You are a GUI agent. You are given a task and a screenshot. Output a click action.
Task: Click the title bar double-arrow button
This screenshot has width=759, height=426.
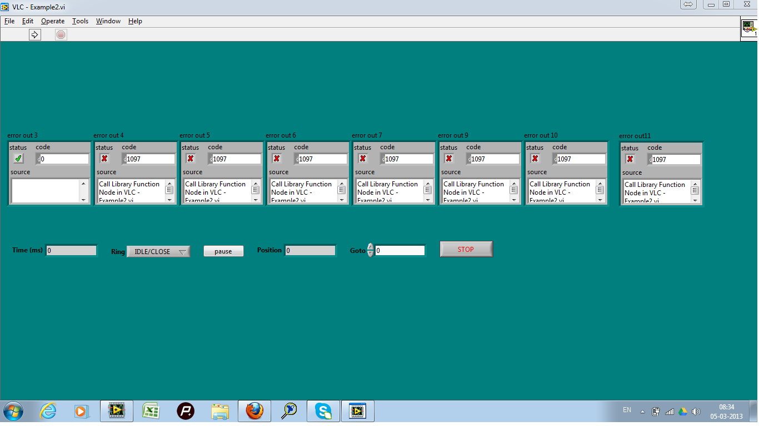688,4
